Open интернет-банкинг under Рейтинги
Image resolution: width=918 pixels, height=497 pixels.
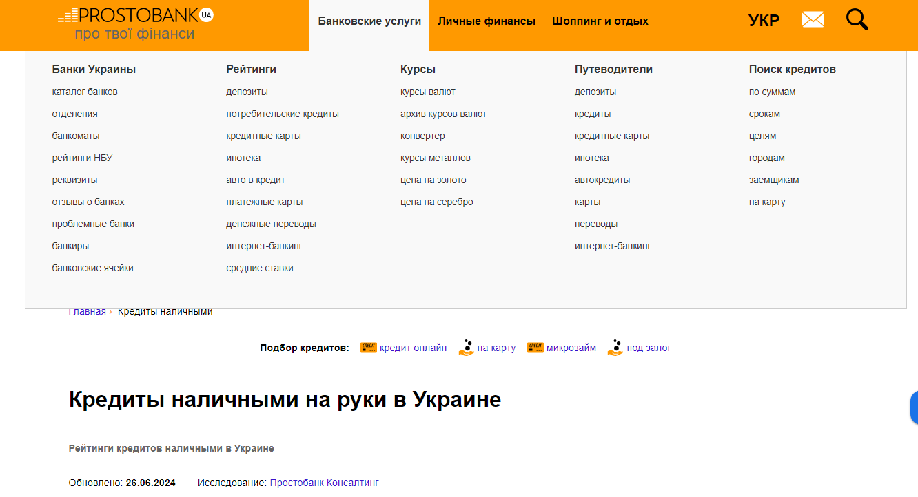[265, 246]
